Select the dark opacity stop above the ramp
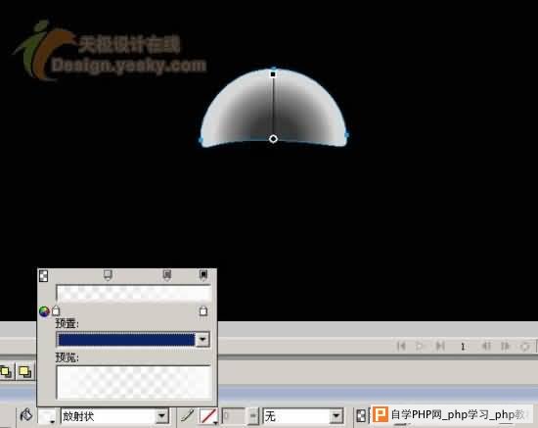This screenshot has height=428, width=538. (203, 274)
